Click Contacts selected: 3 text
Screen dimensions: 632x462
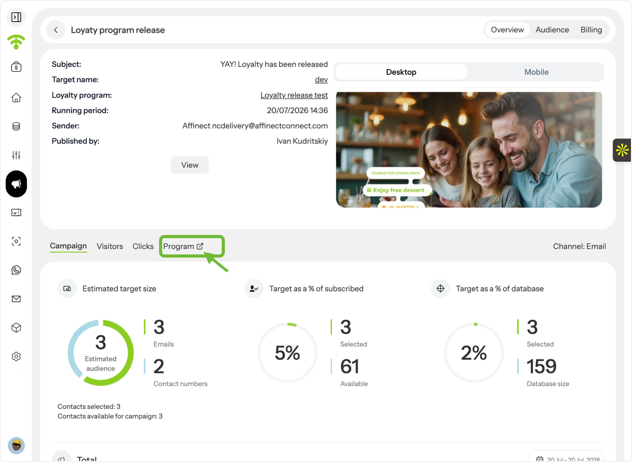[x=89, y=407]
